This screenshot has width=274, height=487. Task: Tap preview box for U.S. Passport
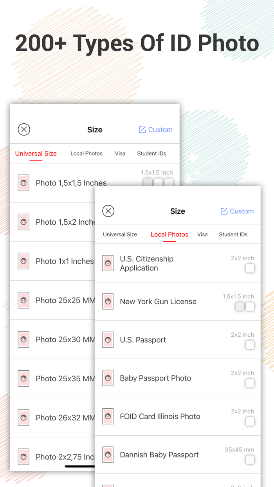tap(250, 345)
